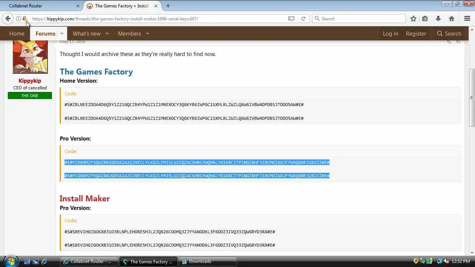This screenshot has height=267, width=475.
Task: Click the THE ONE user banner
Action: pos(30,96)
